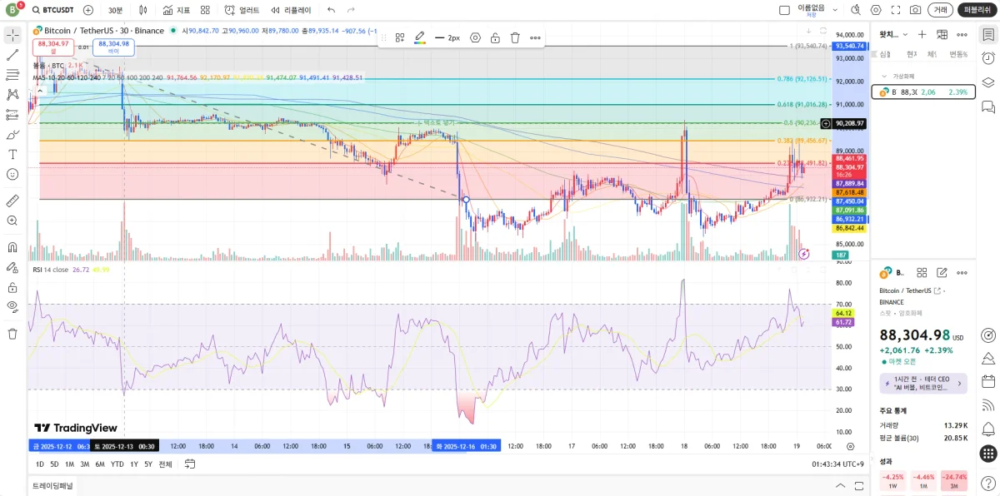Open the 이름없음 layout dropdown arrow
Image resolution: width=1000 pixels, height=496 pixels.
click(834, 10)
